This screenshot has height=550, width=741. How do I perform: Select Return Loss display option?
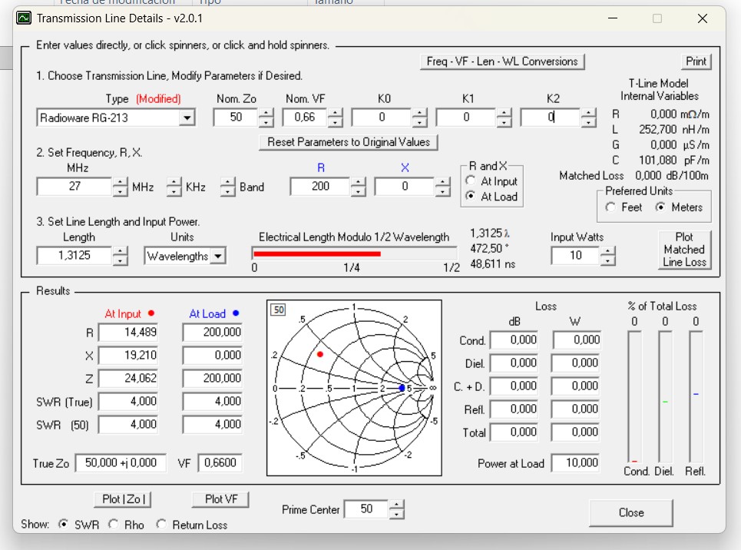(161, 525)
